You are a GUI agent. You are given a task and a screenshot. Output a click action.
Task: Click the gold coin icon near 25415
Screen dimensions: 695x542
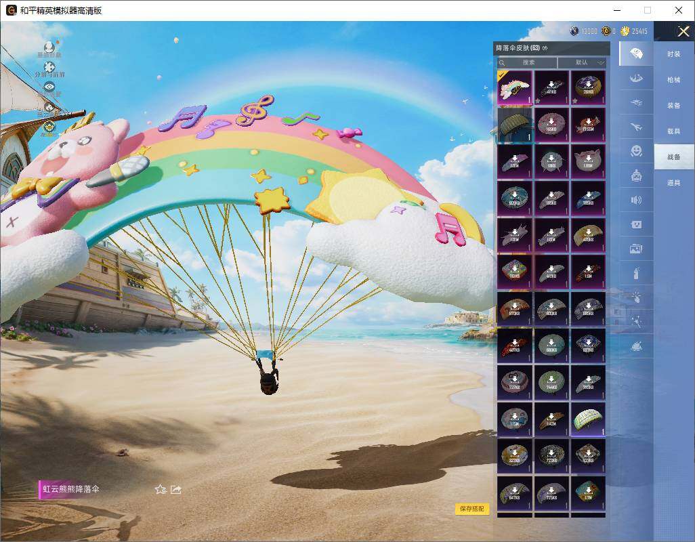pos(625,31)
